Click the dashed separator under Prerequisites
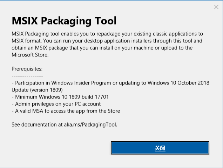This screenshot has height=168, width=223. pos(27,76)
